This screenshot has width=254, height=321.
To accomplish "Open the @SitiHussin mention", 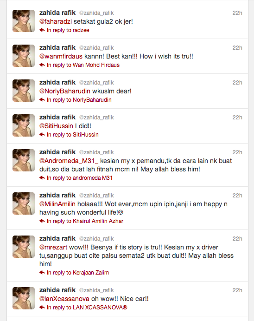I will pyautogui.click(x=56, y=126).
